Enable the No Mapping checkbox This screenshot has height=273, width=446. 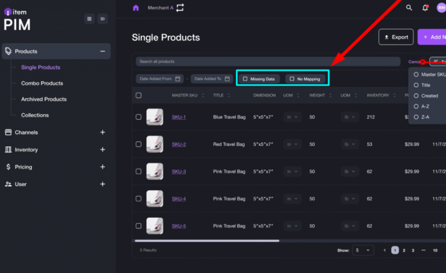(x=292, y=79)
